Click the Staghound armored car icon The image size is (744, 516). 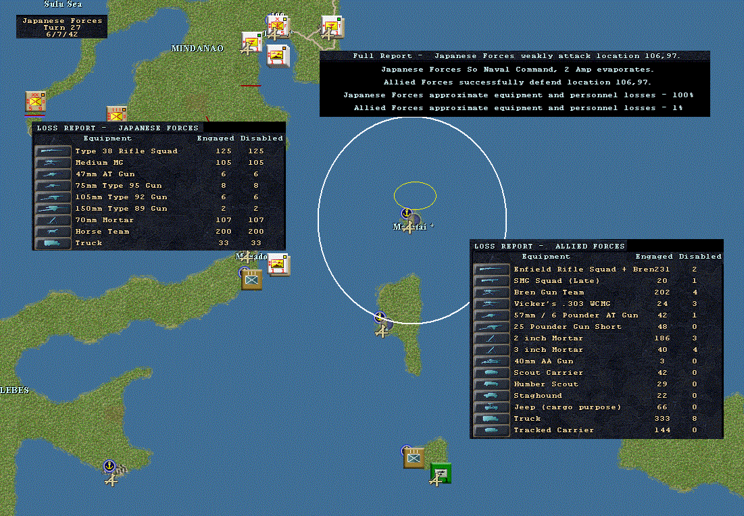(x=491, y=396)
